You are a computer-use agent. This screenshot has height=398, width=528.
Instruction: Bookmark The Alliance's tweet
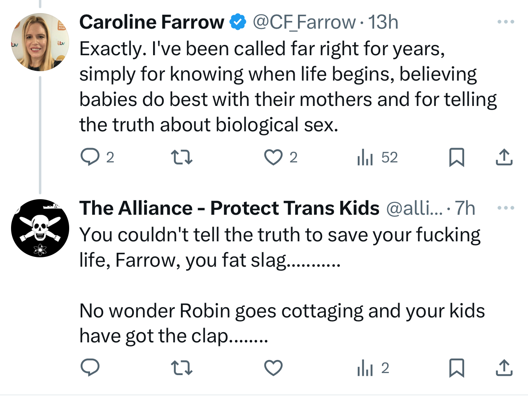(456, 368)
